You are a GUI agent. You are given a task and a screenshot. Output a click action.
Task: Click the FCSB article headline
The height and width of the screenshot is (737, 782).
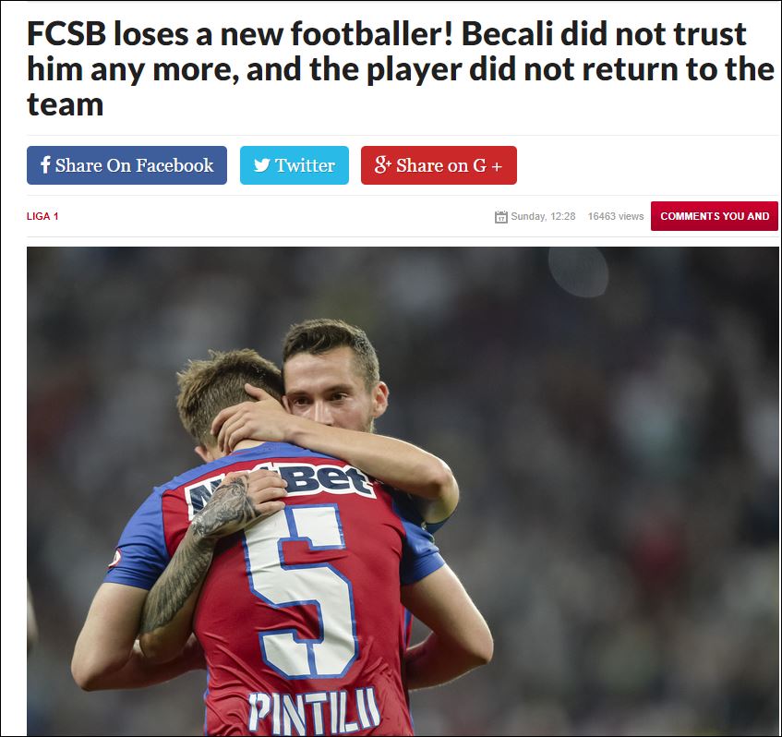pyautogui.click(x=401, y=69)
